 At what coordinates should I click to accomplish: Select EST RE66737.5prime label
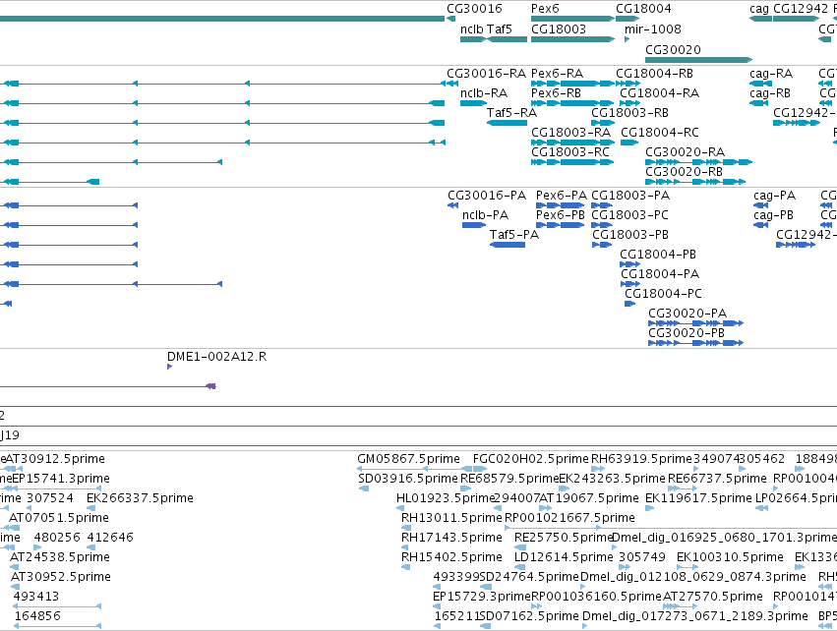[717, 478]
